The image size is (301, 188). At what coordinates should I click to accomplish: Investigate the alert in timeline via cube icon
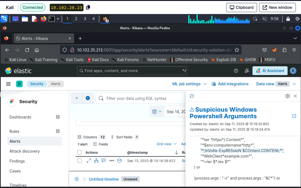pos(119,161)
